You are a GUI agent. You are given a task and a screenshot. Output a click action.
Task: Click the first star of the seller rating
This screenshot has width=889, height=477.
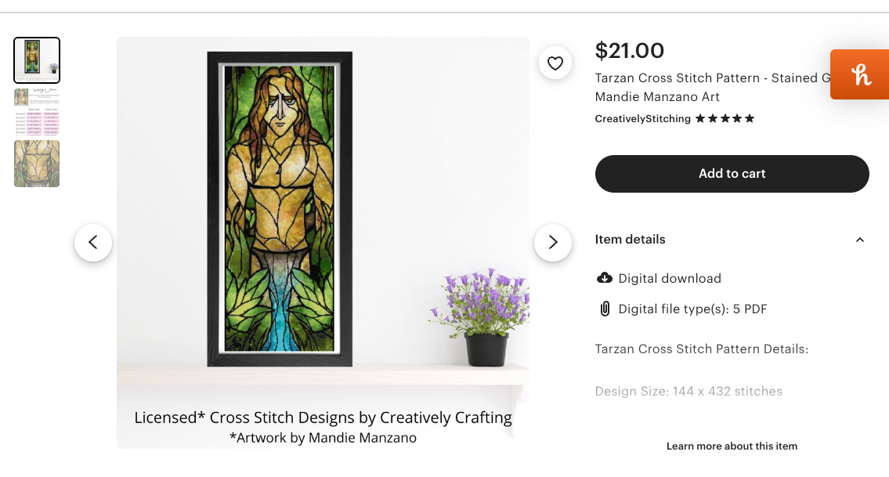coord(701,118)
